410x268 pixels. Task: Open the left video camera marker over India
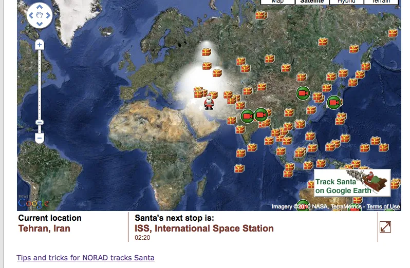[x=247, y=116]
